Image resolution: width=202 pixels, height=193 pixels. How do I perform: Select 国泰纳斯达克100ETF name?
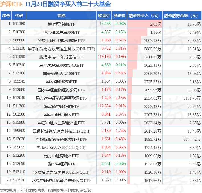(61, 74)
